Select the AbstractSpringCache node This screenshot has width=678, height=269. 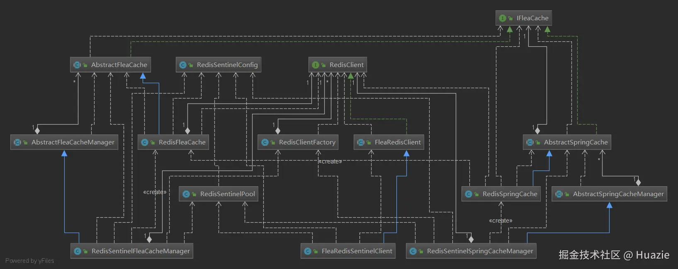click(x=567, y=142)
